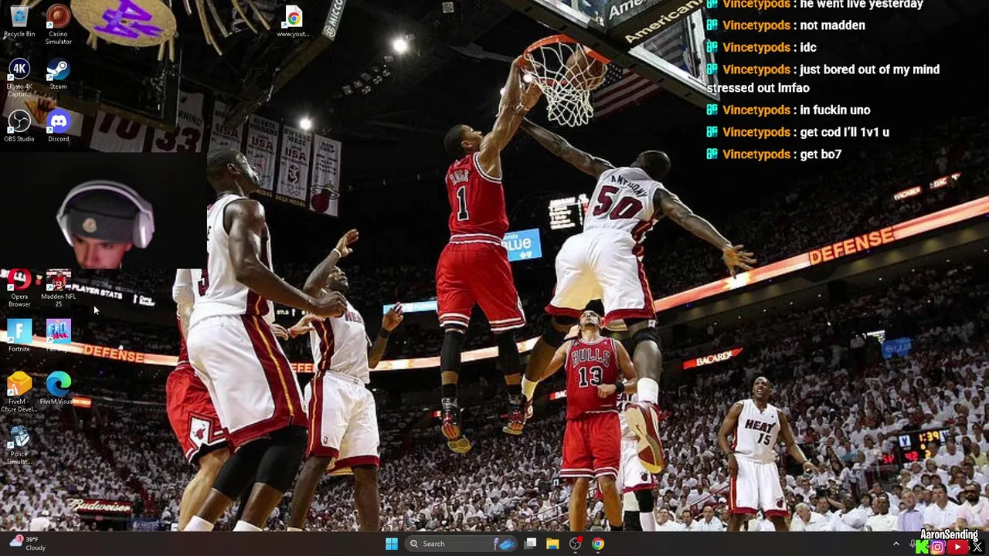Image resolution: width=989 pixels, height=556 pixels.
Task: Open the Discord desktop shortcut
Action: point(58,127)
